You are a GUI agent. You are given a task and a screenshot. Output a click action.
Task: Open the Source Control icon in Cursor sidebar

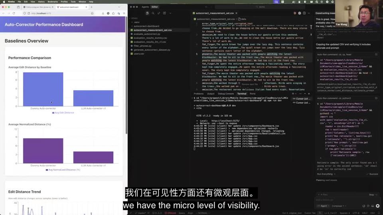point(159,13)
